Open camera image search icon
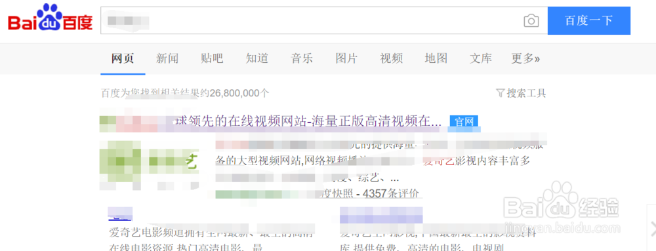This screenshot has height=251, width=656. point(531,21)
